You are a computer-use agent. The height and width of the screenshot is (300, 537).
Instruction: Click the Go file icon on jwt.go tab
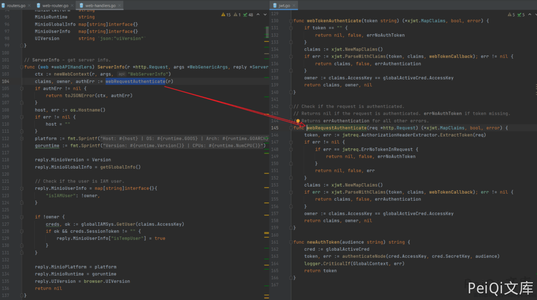click(x=275, y=6)
